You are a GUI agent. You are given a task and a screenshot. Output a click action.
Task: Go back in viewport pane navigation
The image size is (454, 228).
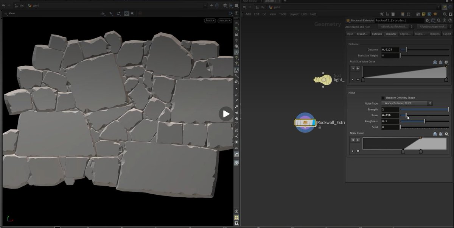pos(3,6)
